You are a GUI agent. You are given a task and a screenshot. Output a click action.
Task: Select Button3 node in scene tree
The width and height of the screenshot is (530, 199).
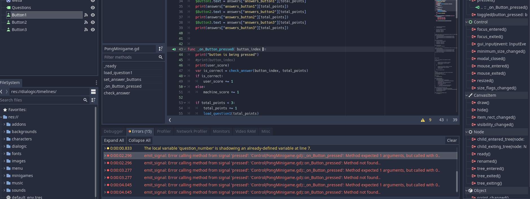19,30
